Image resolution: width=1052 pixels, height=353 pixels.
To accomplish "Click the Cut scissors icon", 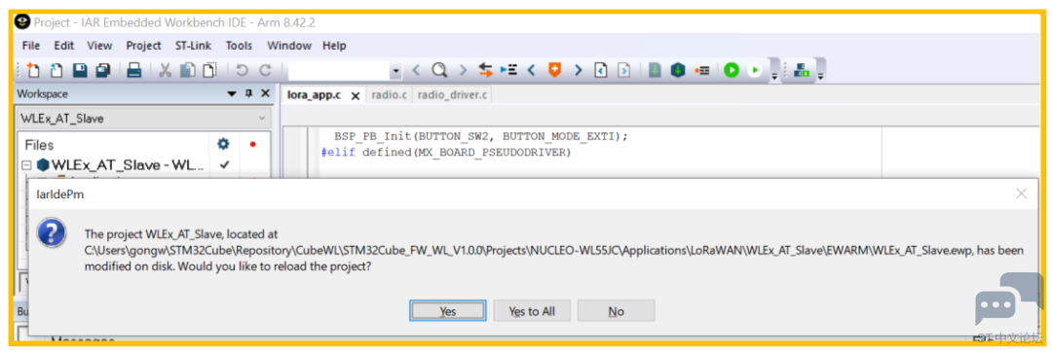I will (165, 70).
